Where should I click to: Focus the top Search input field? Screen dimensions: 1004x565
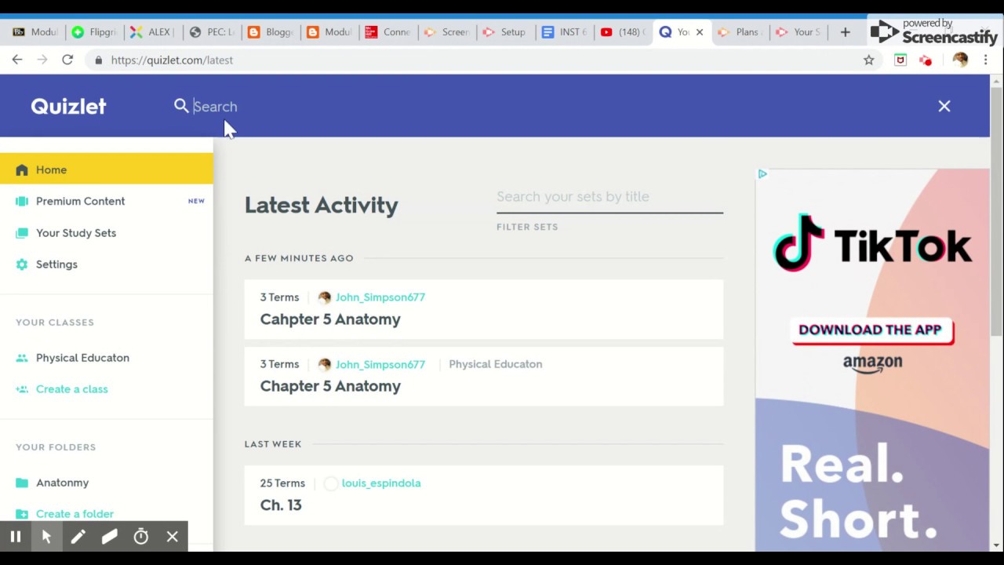click(x=549, y=106)
